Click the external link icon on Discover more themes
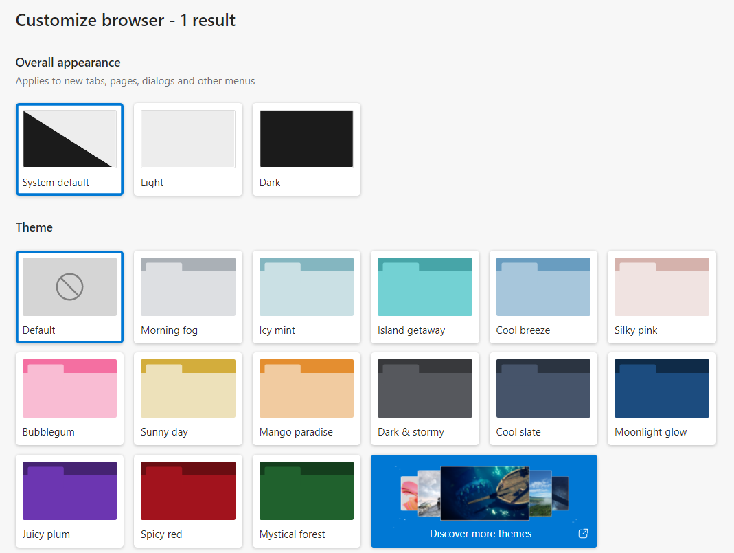 (x=583, y=533)
